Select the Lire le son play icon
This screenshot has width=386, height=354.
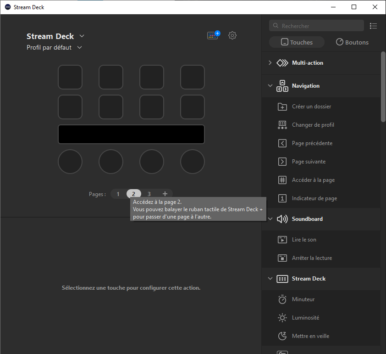(282, 240)
